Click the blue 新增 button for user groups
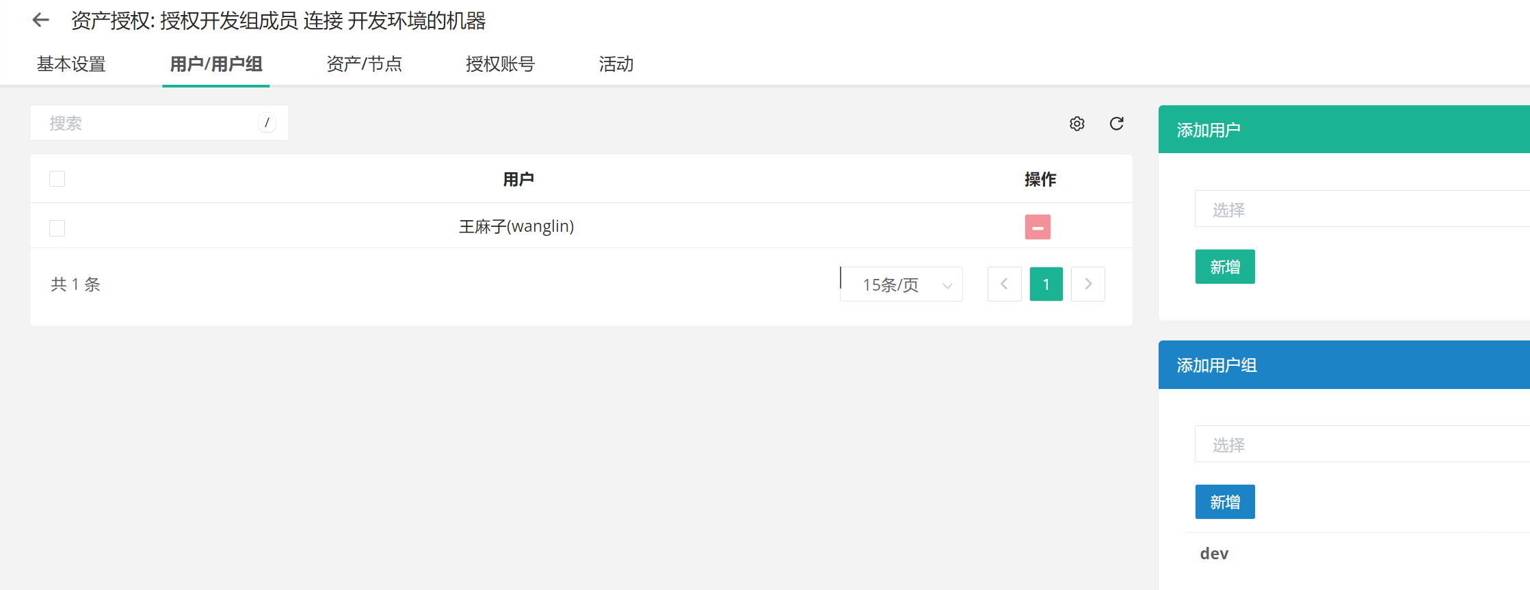 click(1224, 502)
